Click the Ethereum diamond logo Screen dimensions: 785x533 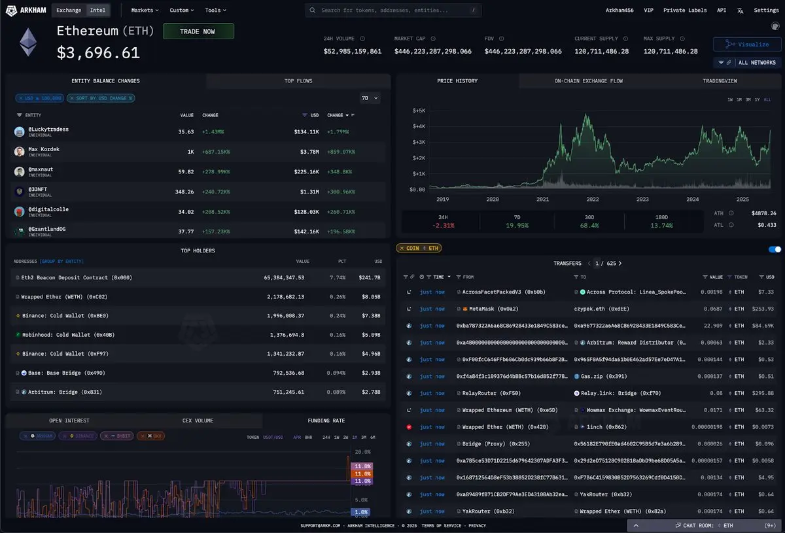click(x=28, y=43)
